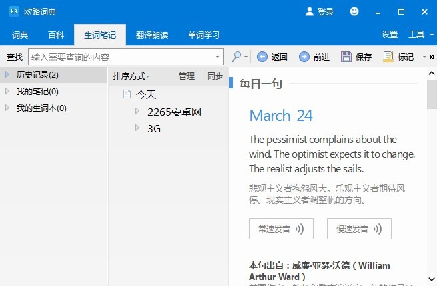The height and width of the screenshot is (286, 437).
Task: Click the 欧路词典 app logo icon
Action: (x=13, y=11)
